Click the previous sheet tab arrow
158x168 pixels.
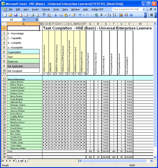click(x=6, y=161)
